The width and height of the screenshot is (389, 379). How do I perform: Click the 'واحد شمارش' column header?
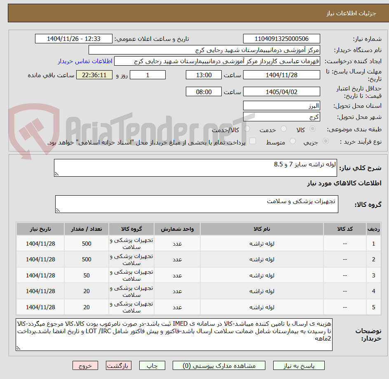point(177,229)
